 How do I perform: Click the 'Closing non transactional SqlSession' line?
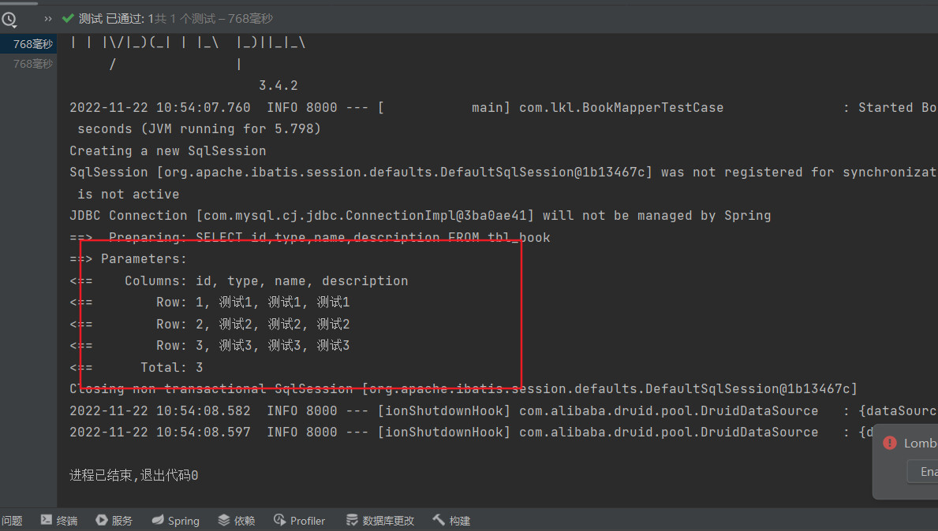pos(463,389)
